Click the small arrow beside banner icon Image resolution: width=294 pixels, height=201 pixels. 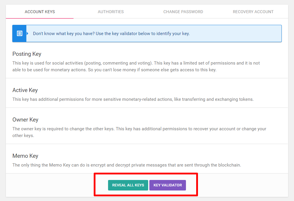coord(28,33)
